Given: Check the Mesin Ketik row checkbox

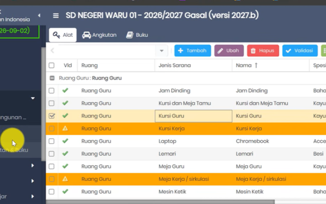Looking at the screenshot, I should pos(51,192).
